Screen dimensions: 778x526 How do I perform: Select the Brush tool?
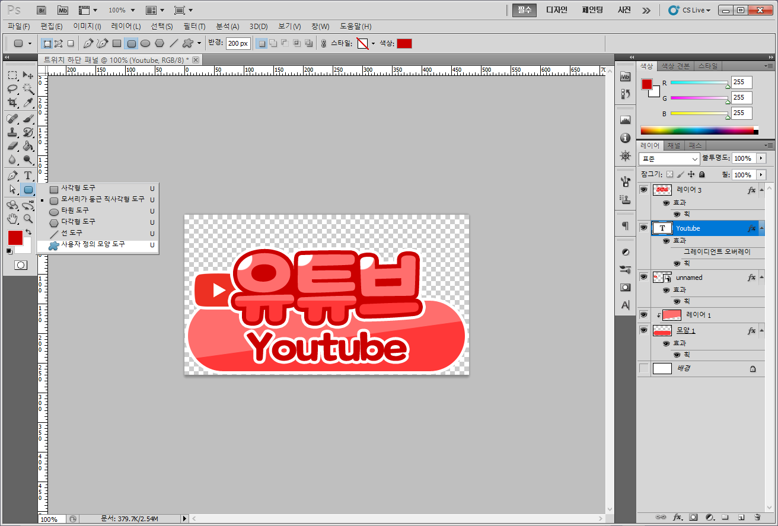point(28,119)
